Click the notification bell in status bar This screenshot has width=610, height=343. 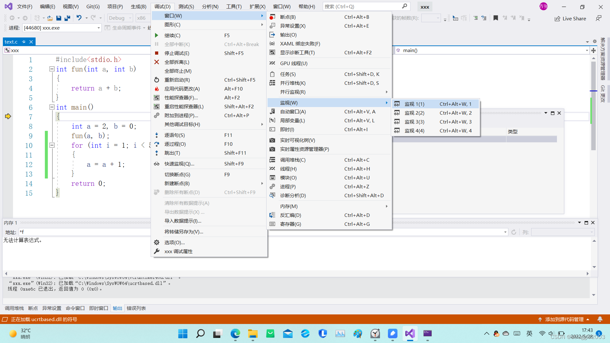[600, 319]
